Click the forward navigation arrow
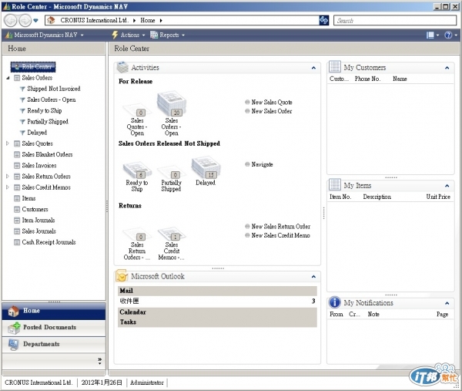This screenshot has width=462, height=391. coord(25,21)
